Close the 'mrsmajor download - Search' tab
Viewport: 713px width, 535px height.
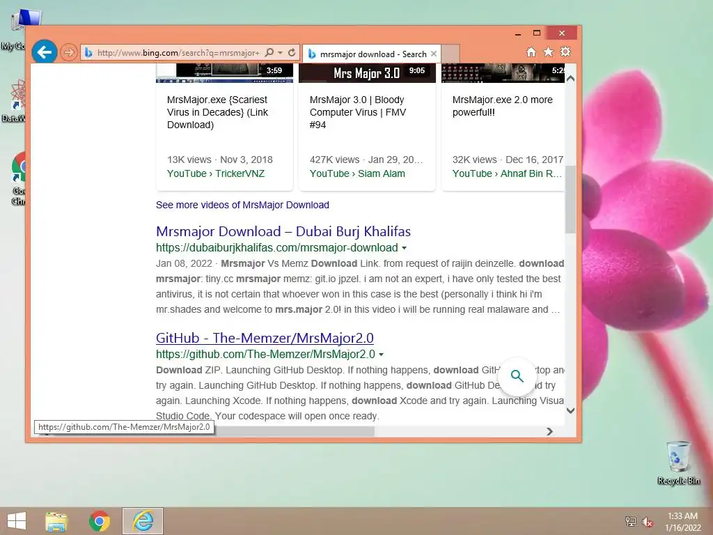434,54
